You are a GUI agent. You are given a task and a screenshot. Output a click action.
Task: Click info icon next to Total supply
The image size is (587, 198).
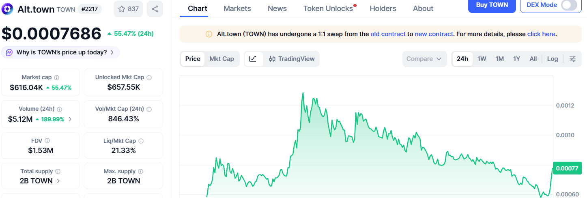tap(58, 172)
